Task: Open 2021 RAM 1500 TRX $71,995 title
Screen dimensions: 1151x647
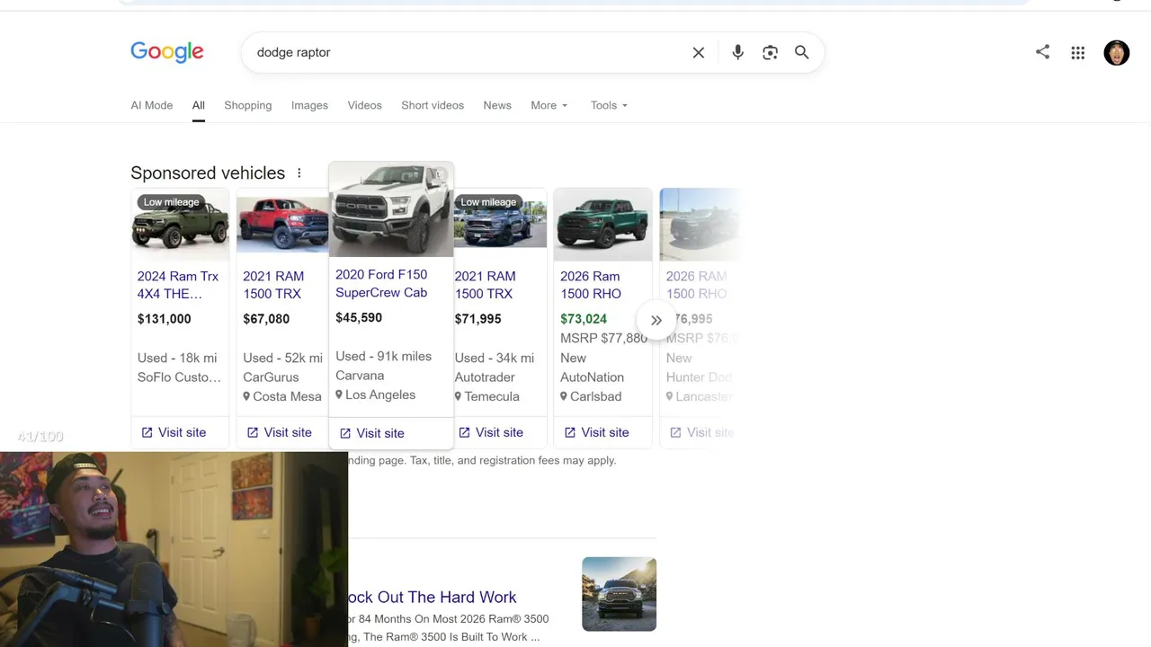Action: point(486,285)
